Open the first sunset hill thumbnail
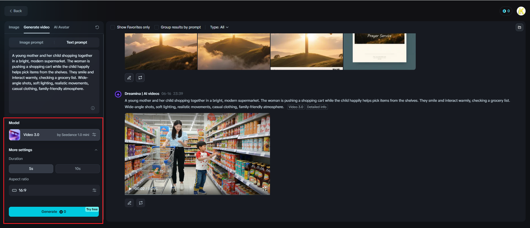Viewport: 530px width, 228px height. click(x=161, y=52)
